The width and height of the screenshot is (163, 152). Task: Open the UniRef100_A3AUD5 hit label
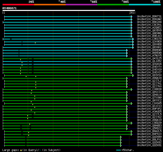point(149,112)
